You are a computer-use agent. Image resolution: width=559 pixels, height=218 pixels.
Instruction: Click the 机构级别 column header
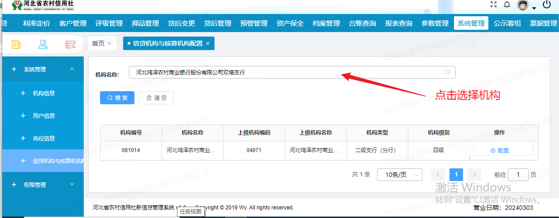click(x=439, y=133)
